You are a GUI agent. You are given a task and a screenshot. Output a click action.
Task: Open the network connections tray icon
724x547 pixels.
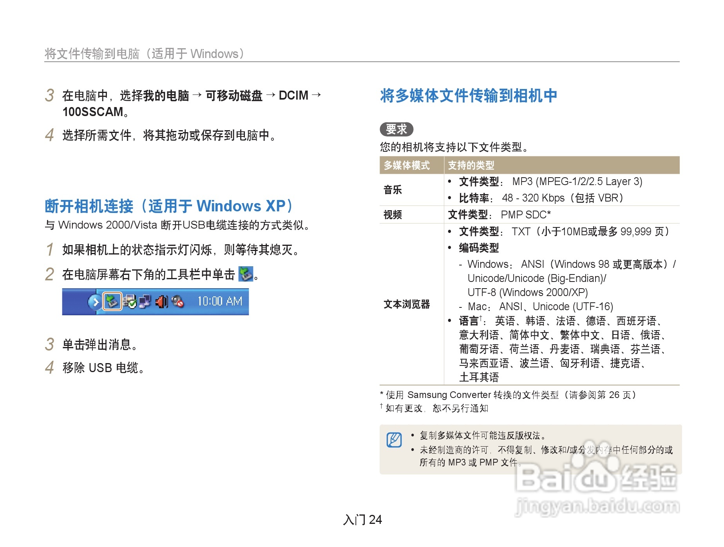(145, 301)
